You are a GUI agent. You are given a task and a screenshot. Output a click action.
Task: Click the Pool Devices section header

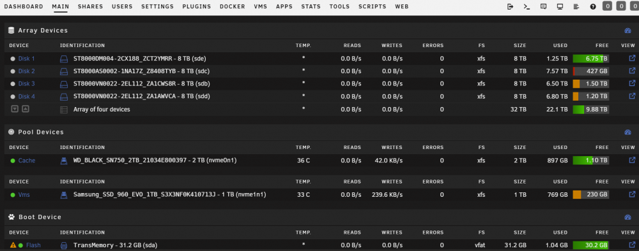319,132
